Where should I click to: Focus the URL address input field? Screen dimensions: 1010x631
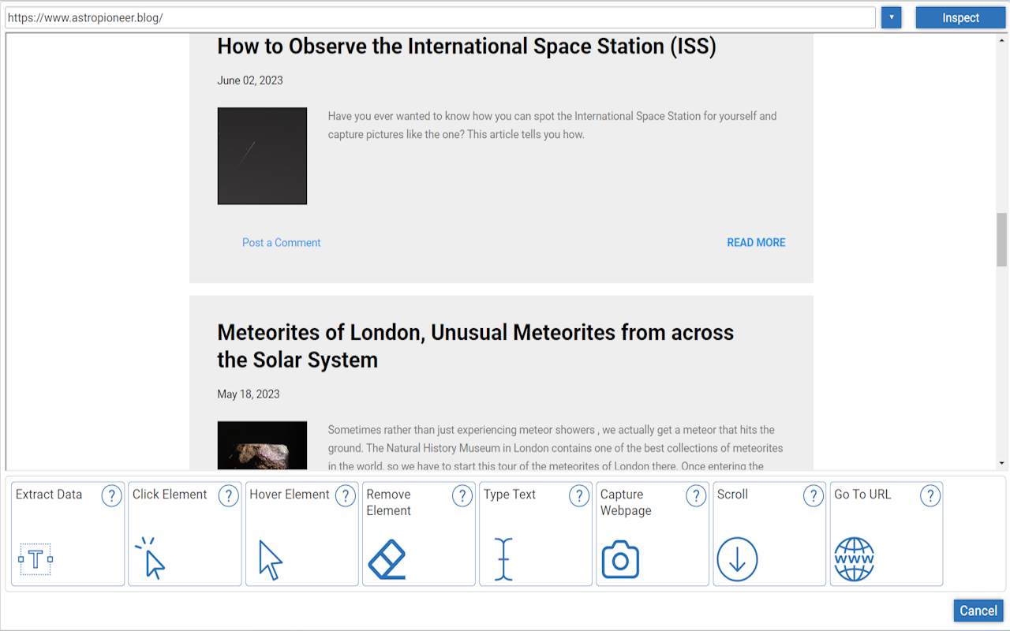click(x=440, y=17)
